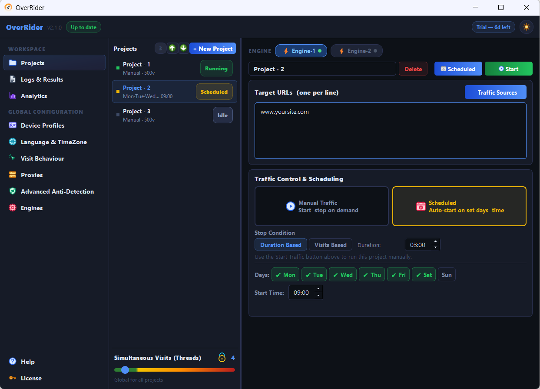Click the Duration 03:00 field
The image size is (540, 389).
point(423,245)
